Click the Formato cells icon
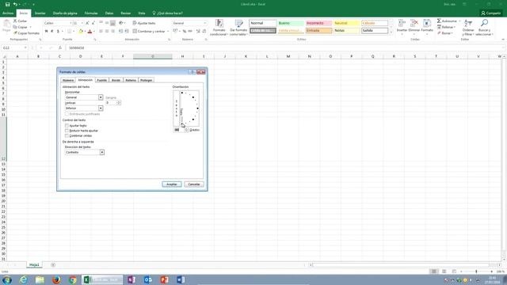 (427, 23)
